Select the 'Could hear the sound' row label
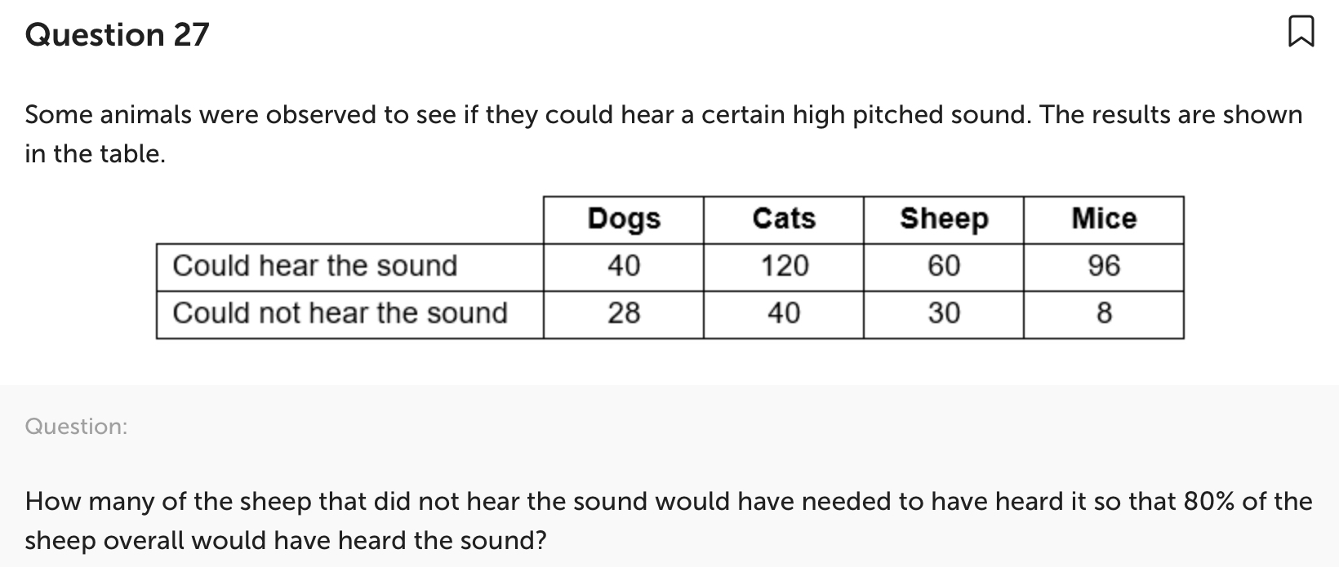 (315, 266)
